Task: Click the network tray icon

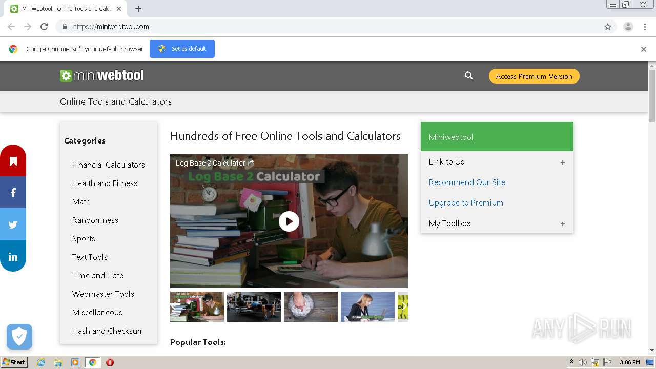Action: click(595, 362)
